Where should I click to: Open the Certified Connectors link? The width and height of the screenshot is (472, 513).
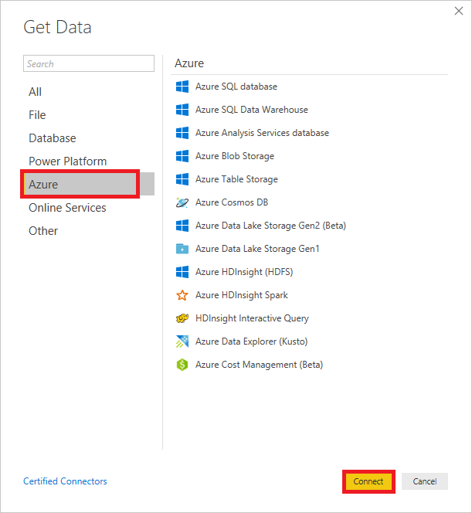coord(65,481)
